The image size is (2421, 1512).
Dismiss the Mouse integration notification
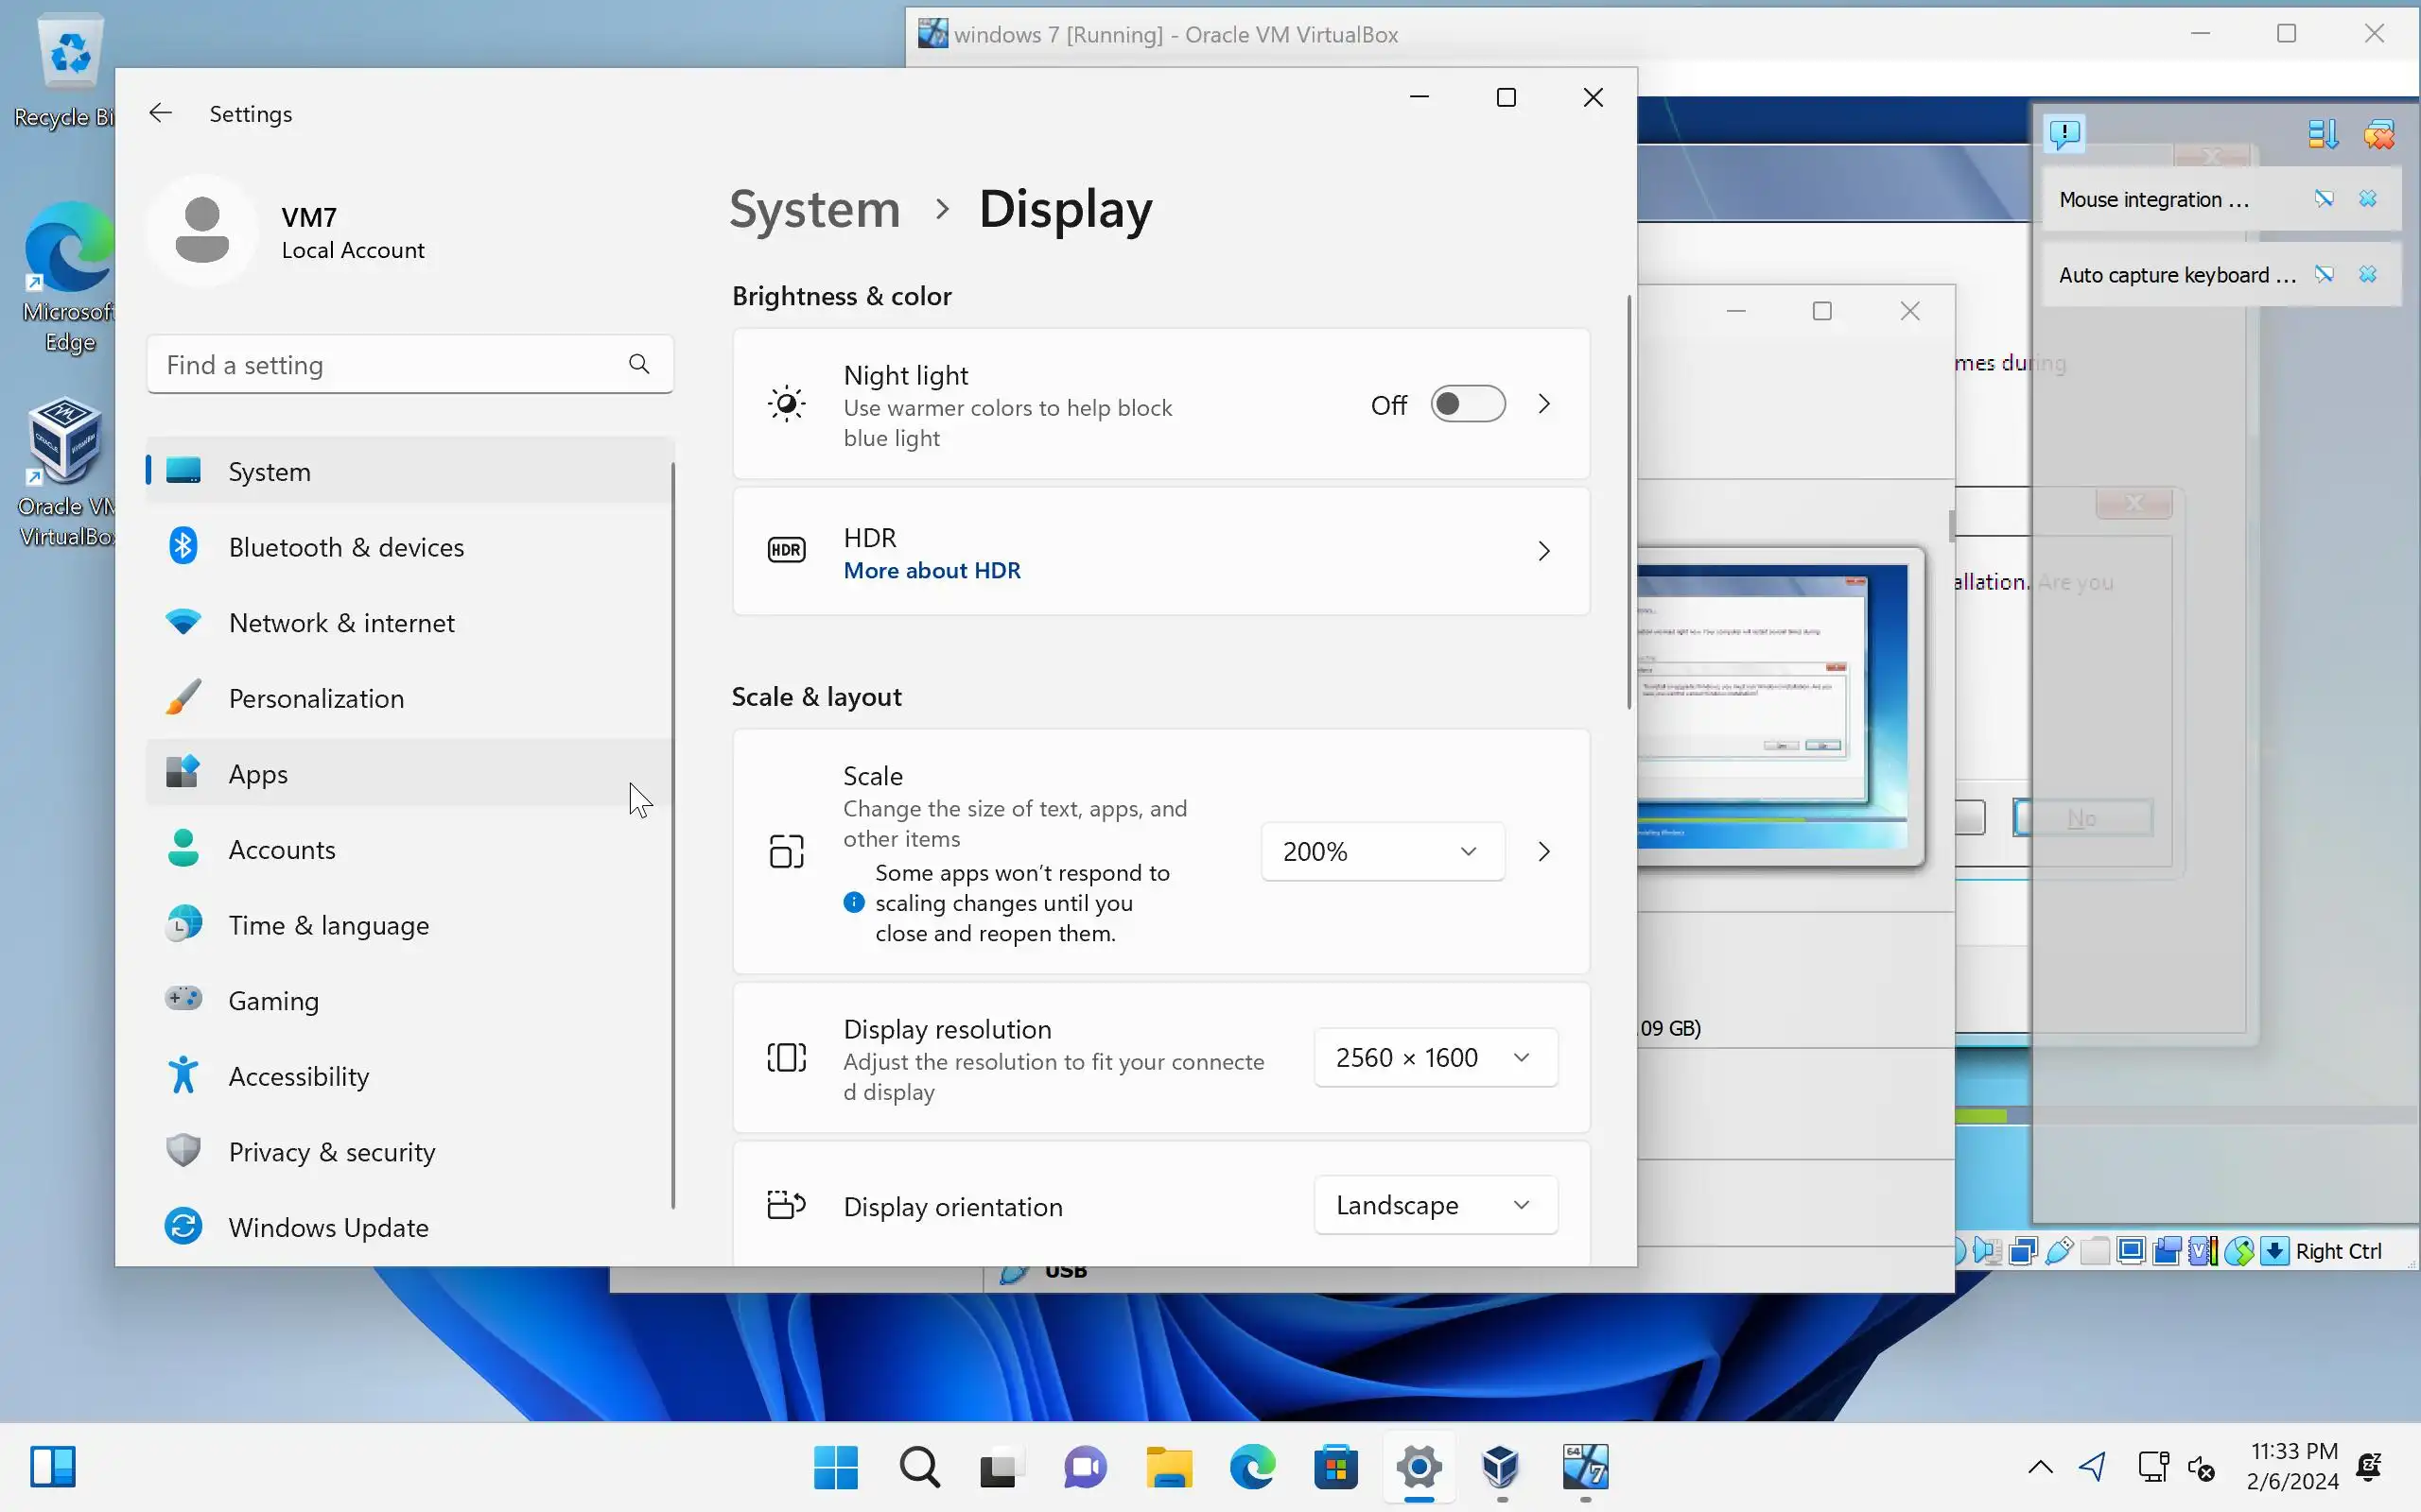click(x=2367, y=199)
